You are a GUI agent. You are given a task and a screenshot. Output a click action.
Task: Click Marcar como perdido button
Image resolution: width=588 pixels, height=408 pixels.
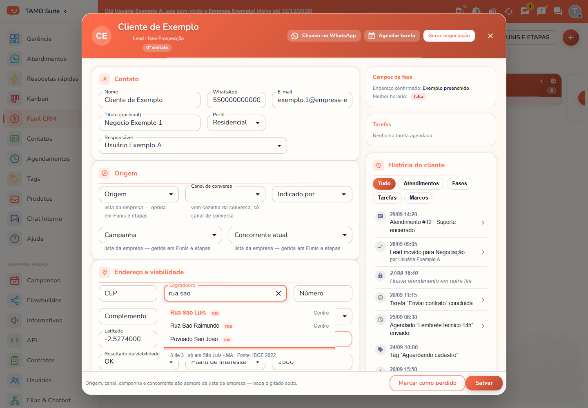coord(428,383)
